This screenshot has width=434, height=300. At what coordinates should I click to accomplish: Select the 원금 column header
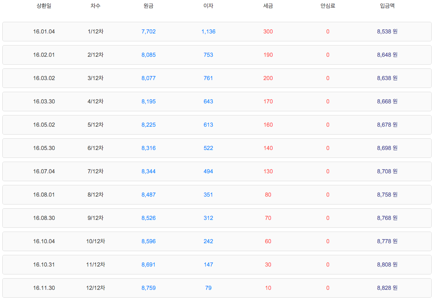tap(149, 6)
